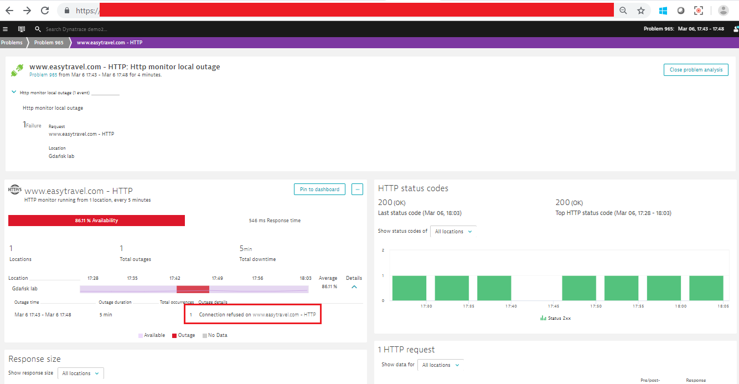Click the browser zoom magnifier icon
Image resolution: width=739 pixels, height=384 pixels.
point(623,11)
